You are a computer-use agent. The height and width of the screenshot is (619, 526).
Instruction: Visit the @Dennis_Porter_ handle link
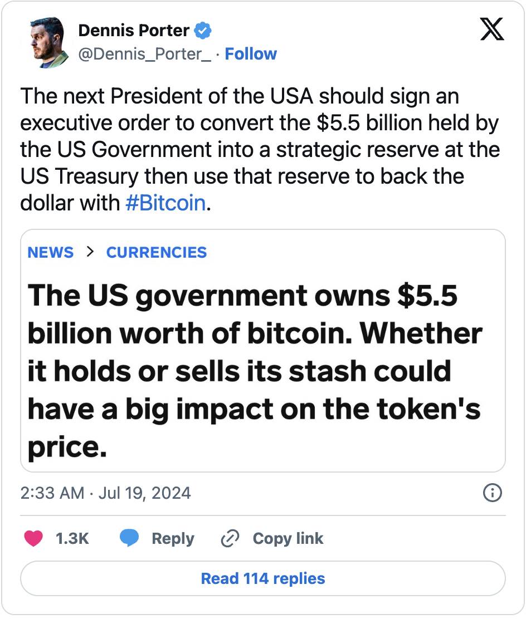coord(145,54)
